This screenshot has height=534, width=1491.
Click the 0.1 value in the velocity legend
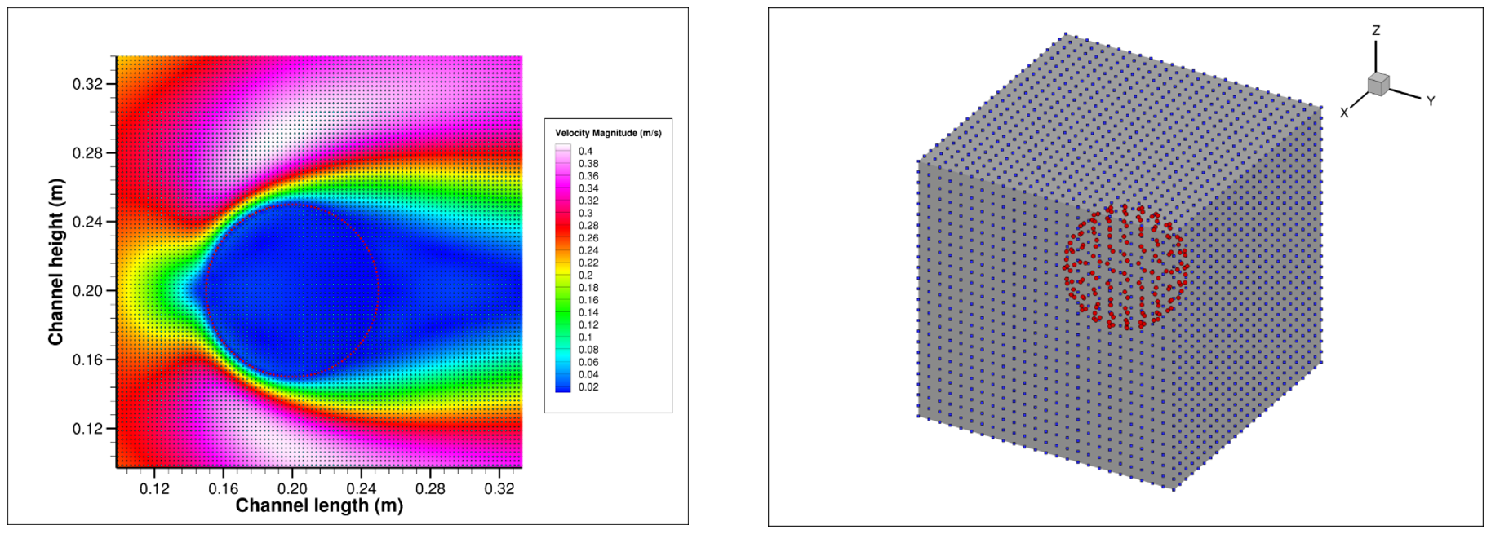click(x=585, y=338)
